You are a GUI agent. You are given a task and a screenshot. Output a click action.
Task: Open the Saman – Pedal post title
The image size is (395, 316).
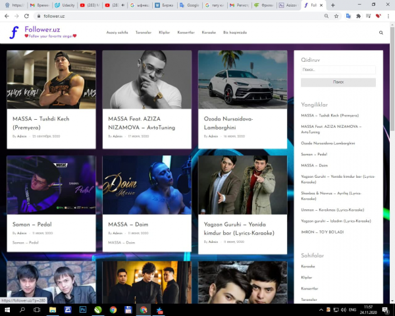32,224
